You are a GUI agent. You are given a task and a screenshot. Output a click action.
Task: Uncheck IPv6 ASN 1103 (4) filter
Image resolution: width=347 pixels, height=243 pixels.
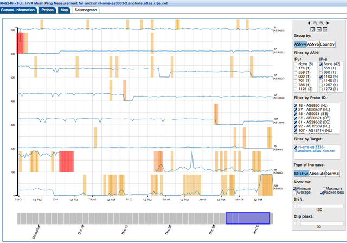tap(321, 77)
